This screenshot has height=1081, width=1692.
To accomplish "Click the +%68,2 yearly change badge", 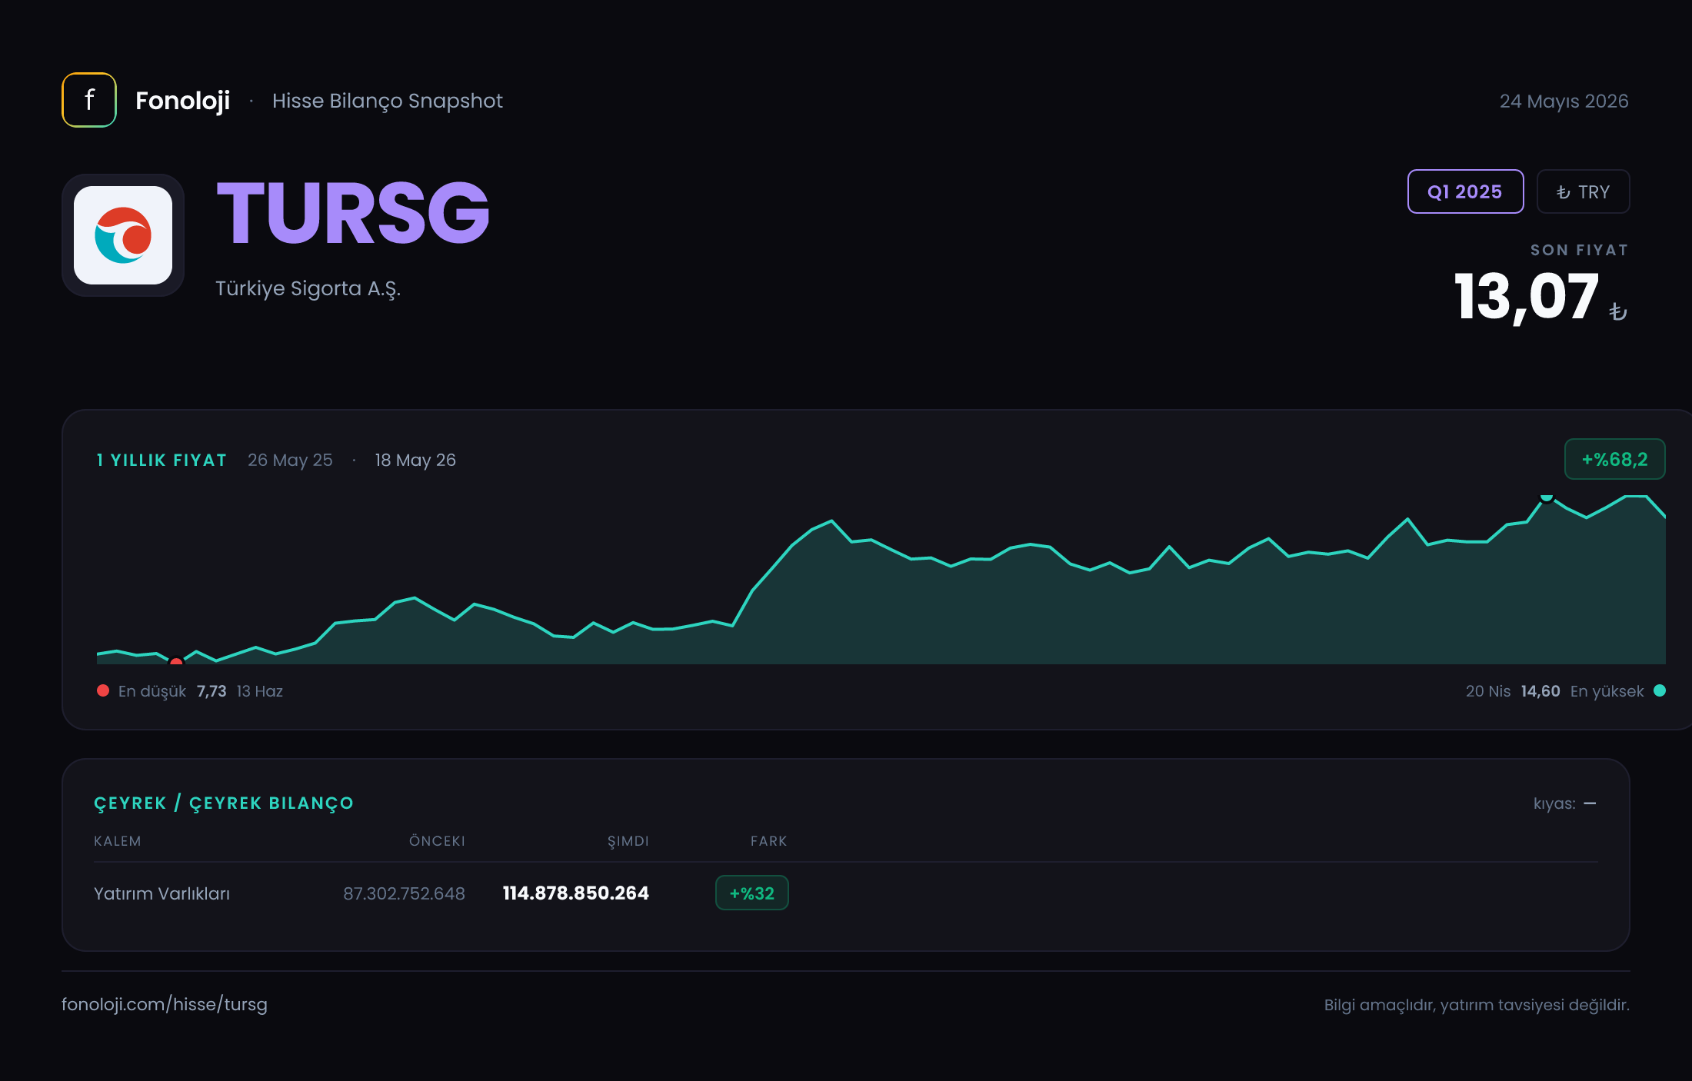I will [1614, 459].
